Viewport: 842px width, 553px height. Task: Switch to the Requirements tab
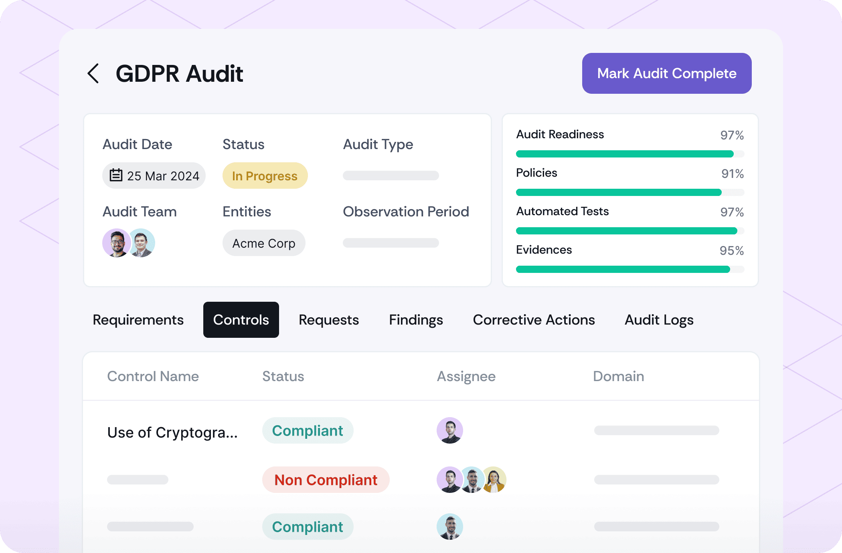pos(138,320)
